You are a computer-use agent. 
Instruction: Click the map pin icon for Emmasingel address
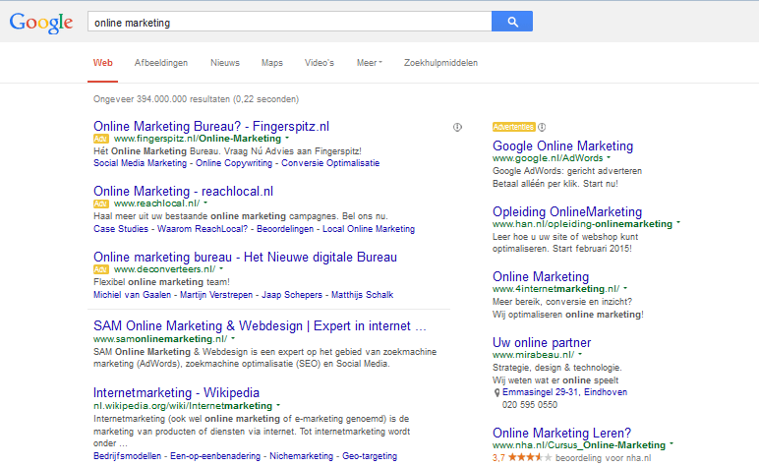coord(496,392)
